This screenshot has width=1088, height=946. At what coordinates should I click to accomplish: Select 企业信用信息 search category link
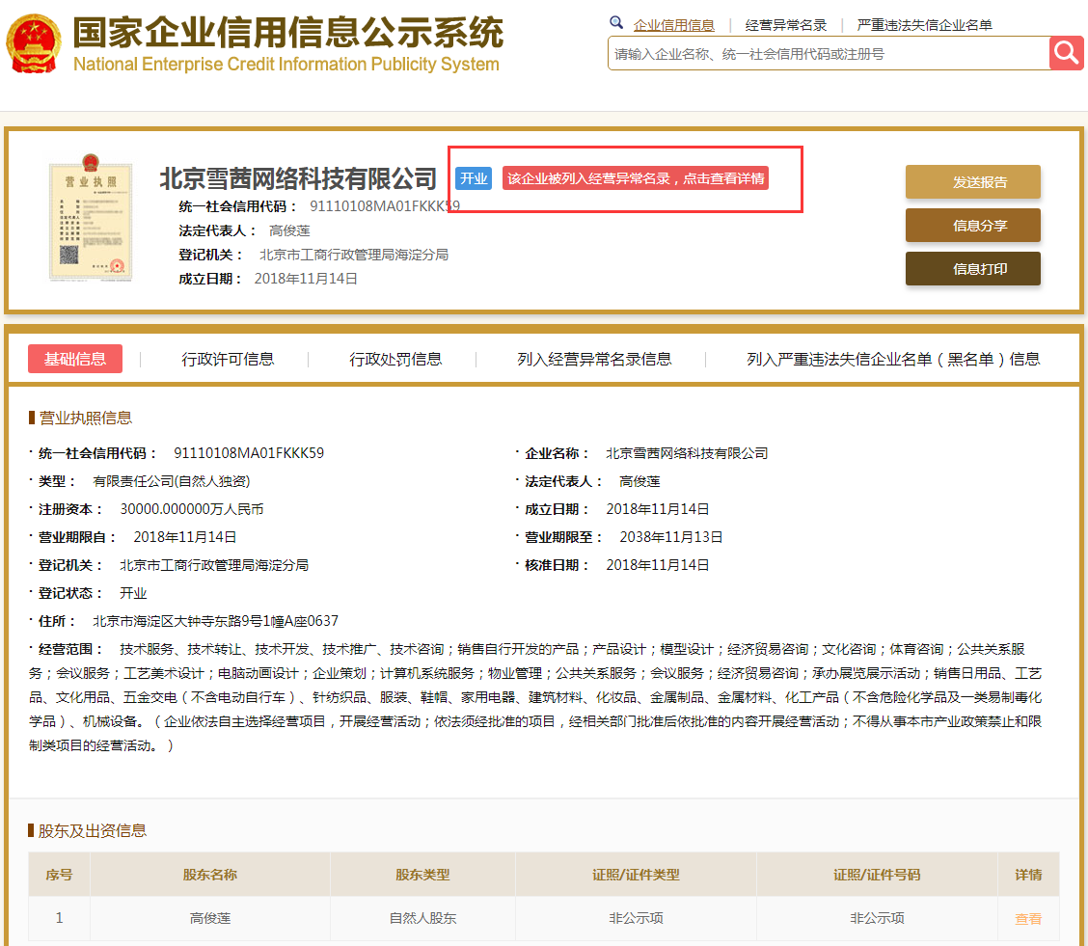pyautogui.click(x=674, y=25)
